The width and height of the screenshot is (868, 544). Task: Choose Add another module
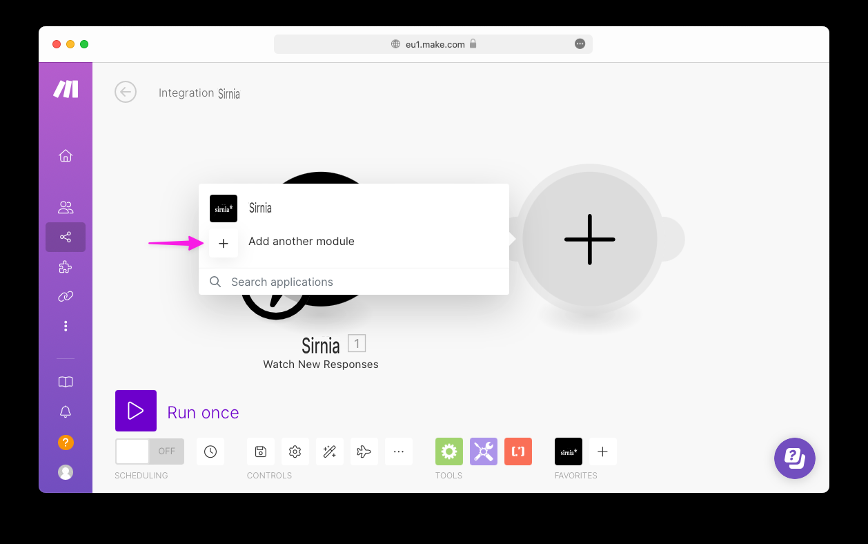tap(302, 242)
